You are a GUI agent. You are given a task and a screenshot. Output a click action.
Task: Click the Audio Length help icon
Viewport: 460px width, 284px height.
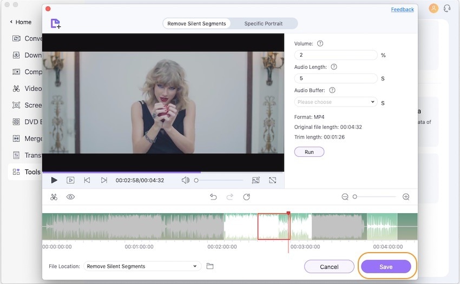334,67
